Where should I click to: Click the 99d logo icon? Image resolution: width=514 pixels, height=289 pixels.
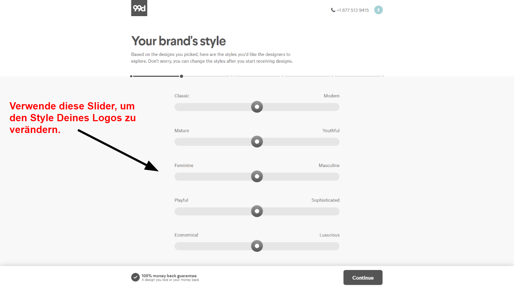pos(139,8)
